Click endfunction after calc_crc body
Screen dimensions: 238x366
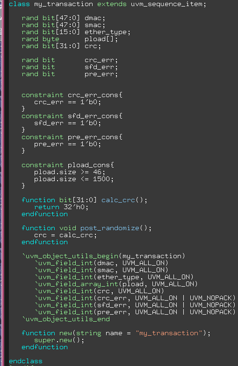(x=45, y=214)
